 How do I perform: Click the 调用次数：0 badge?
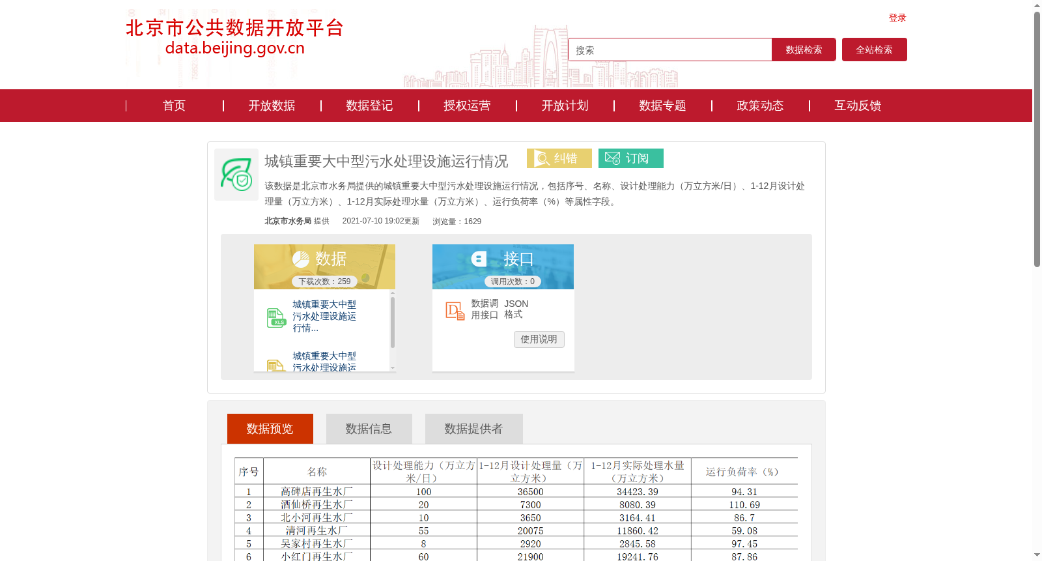513,281
